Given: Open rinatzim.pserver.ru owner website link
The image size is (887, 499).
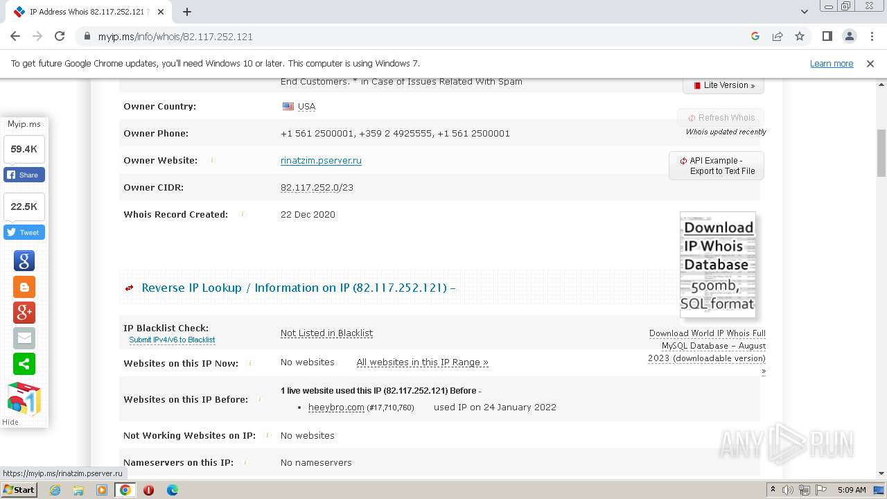Looking at the screenshot, I should [321, 160].
